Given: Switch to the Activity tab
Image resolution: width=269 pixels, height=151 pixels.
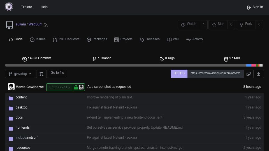Looking at the screenshot, I should pyautogui.click(x=194, y=39).
